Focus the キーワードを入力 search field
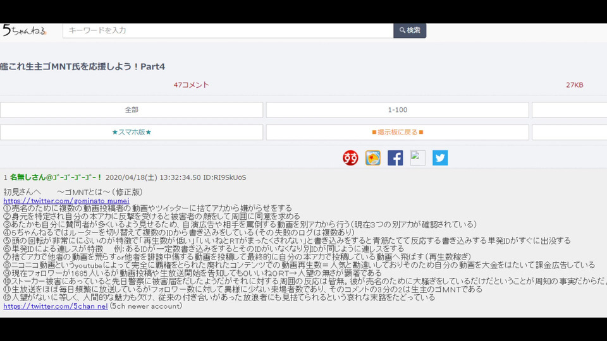Image resolution: width=607 pixels, height=341 pixels. pyautogui.click(x=228, y=30)
